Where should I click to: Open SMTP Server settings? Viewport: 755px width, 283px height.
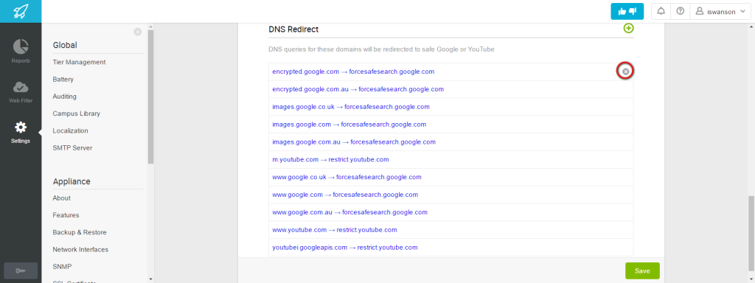[72, 147]
